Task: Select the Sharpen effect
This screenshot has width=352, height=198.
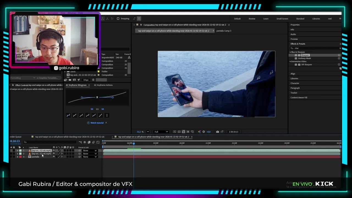Action: (305, 55)
